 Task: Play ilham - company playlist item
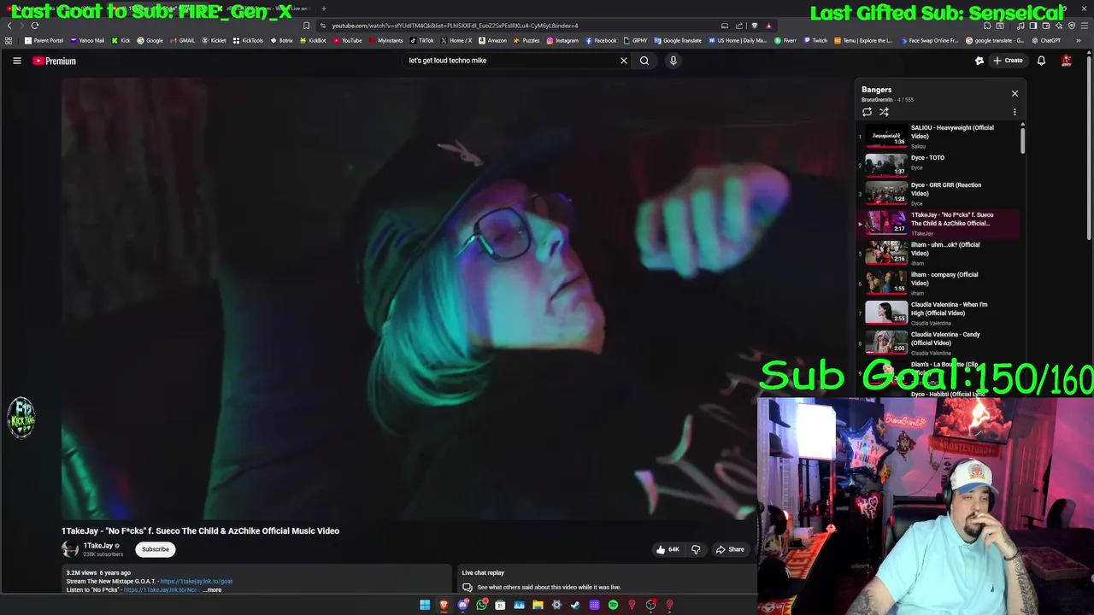coord(938,283)
